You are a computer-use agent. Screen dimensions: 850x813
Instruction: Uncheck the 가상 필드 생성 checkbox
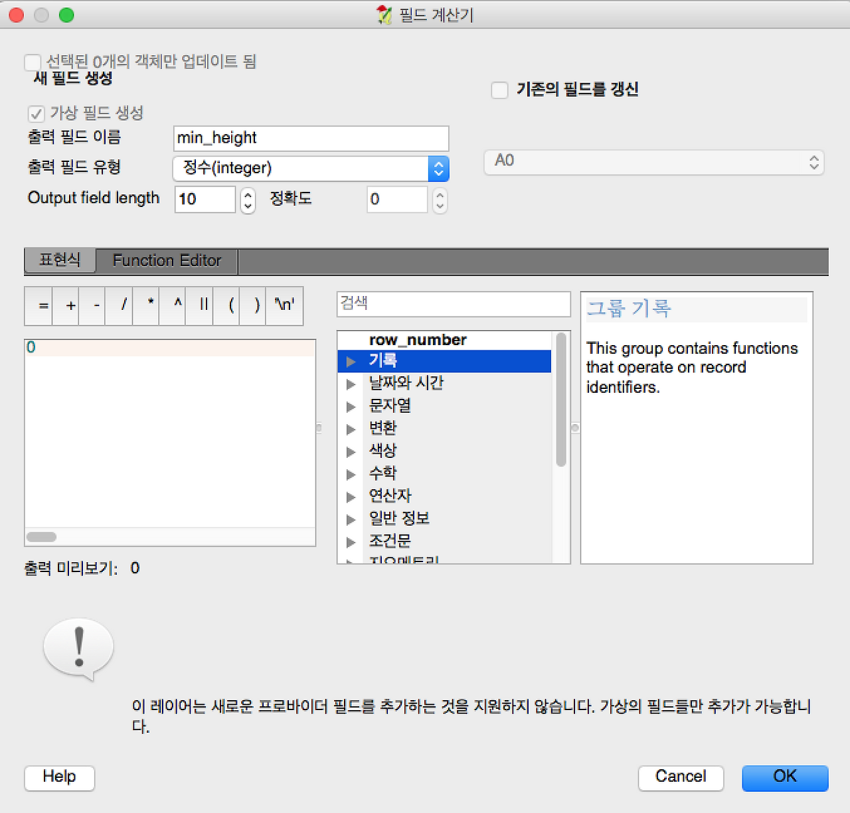(x=36, y=113)
